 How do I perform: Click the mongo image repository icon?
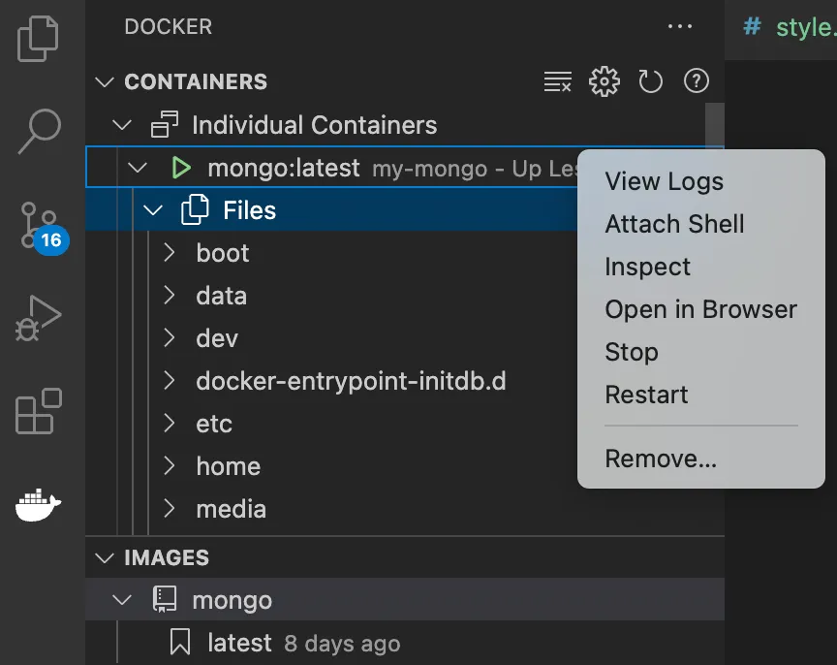(165, 599)
